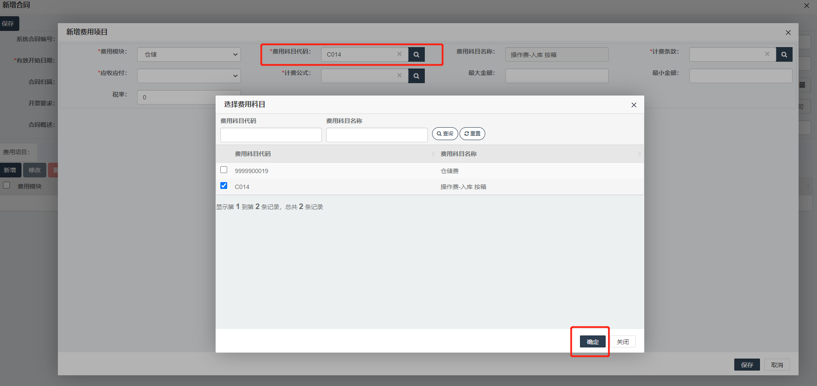Screen dimensions: 817x386
Task: Select table cell C014 in list
Action: point(242,187)
